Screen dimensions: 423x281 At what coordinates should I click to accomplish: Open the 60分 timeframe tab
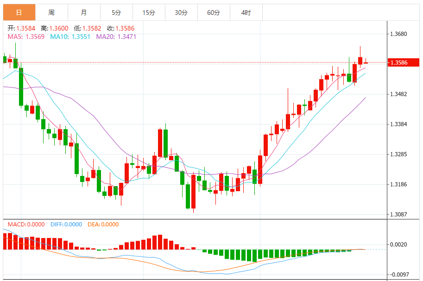(x=214, y=12)
